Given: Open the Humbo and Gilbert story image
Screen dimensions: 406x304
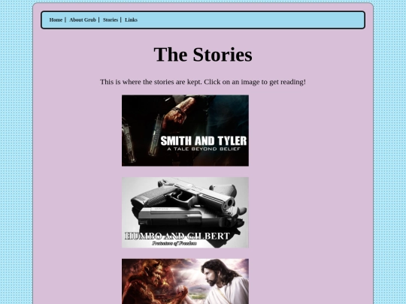Looking at the screenshot, I should [185, 212].
